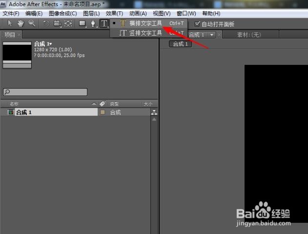Select the Selection arrow tool
Viewport: 308px width, 234px height.
click(10, 23)
